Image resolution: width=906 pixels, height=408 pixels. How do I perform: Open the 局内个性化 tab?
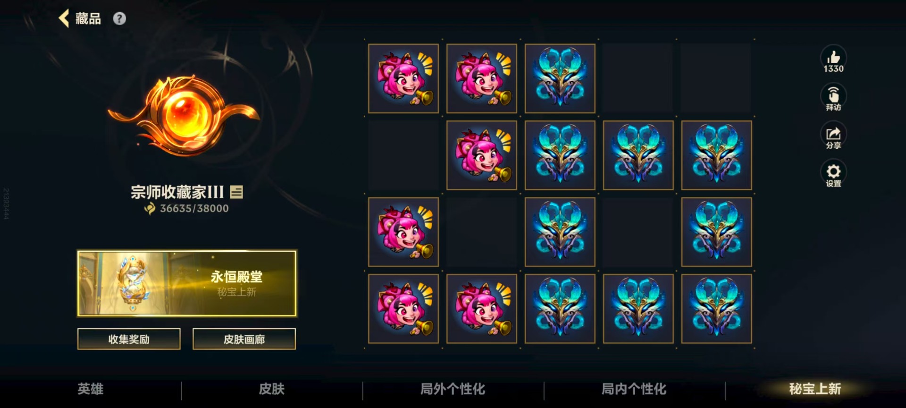point(634,389)
